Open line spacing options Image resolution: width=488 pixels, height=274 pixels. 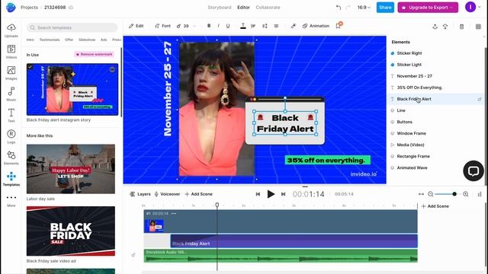pyautogui.click(x=265, y=26)
